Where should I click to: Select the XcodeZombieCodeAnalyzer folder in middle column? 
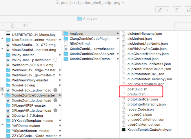pyautogui.click(x=92, y=54)
